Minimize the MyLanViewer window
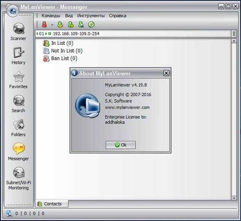Viewport: 241px width, 221px height. pyautogui.click(x=221, y=6)
